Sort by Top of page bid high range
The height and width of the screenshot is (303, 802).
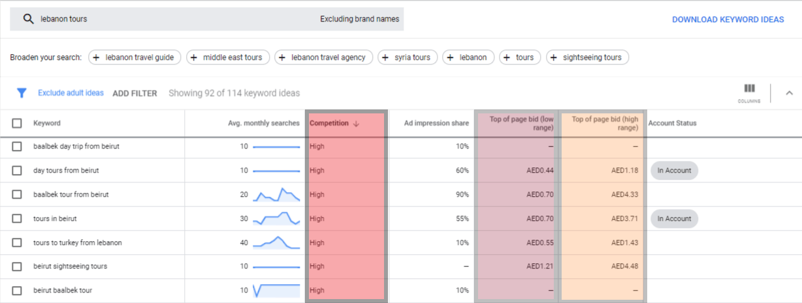[x=605, y=123]
